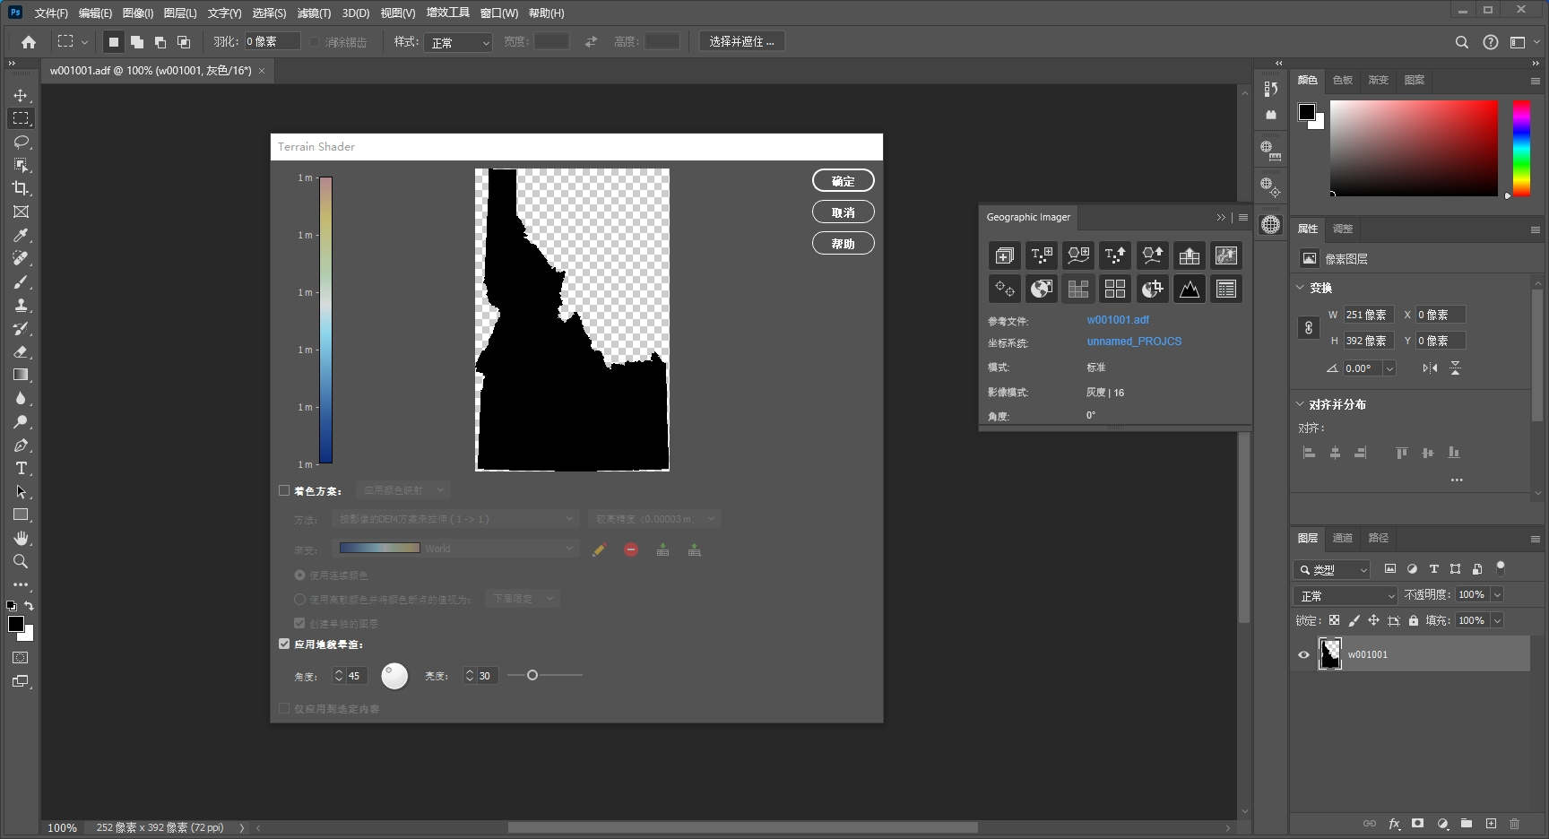Click the 取消 button in Terrain Shader
This screenshot has height=839, width=1549.
[844, 212]
